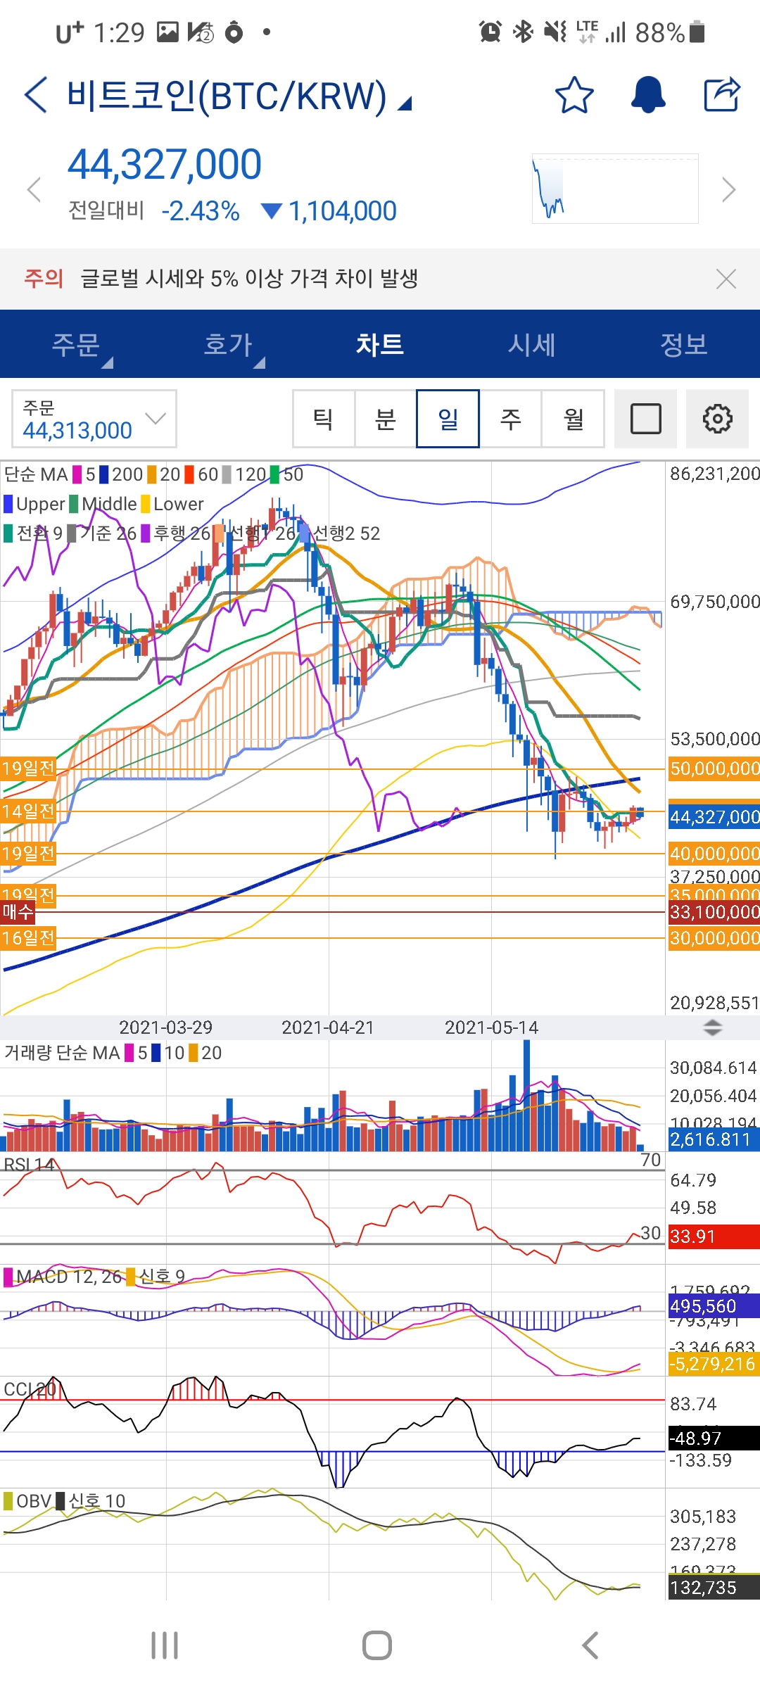760x1689 pixels.
Task: Tap the MACD 12, 26 indicator label
Action: [63, 1277]
